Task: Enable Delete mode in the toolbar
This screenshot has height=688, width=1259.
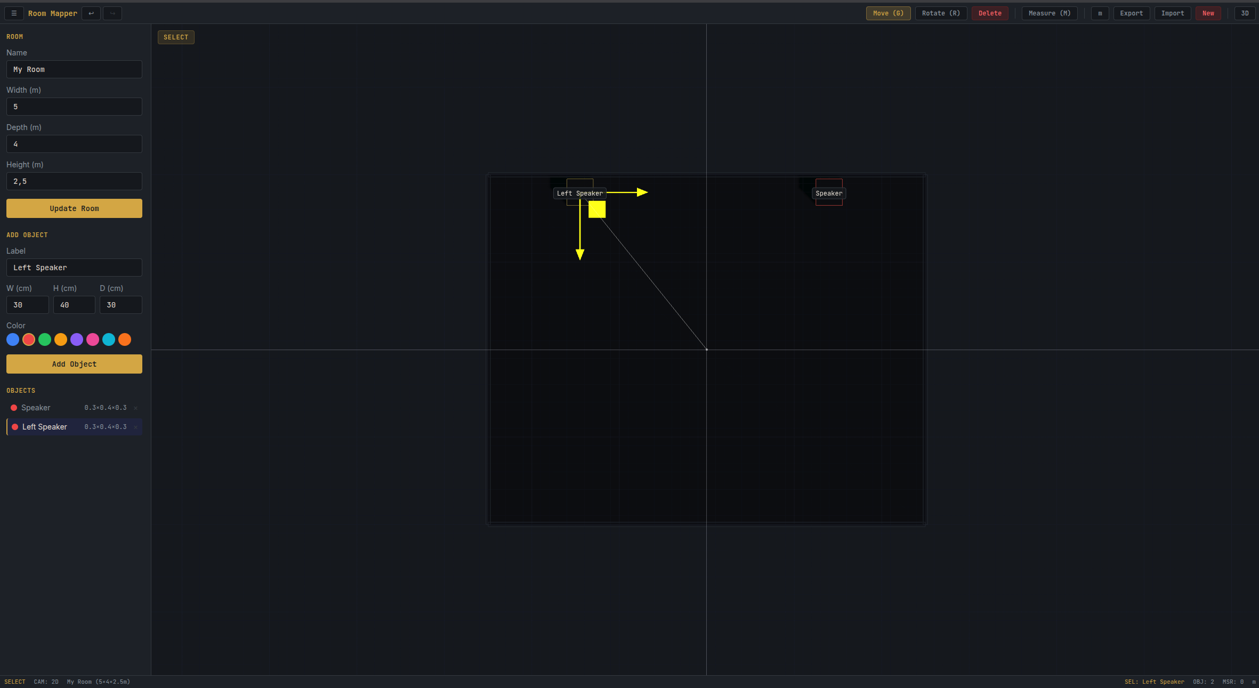Action: pos(989,13)
